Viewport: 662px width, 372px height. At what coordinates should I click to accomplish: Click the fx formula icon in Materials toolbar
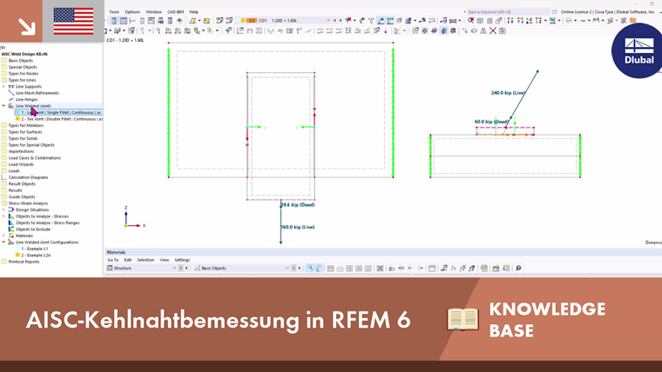(x=454, y=268)
